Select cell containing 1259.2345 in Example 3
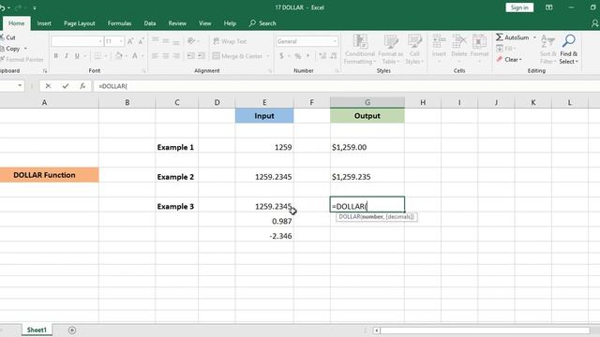The image size is (600, 337). click(x=264, y=206)
